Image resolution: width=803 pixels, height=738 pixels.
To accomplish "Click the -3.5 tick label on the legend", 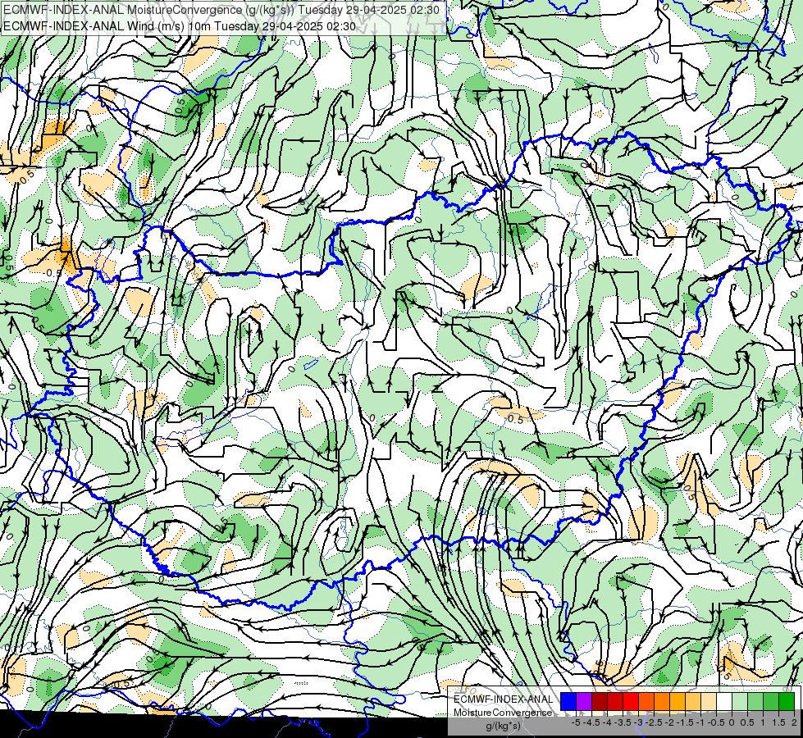I will pyautogui.click(x=623, y=722).
